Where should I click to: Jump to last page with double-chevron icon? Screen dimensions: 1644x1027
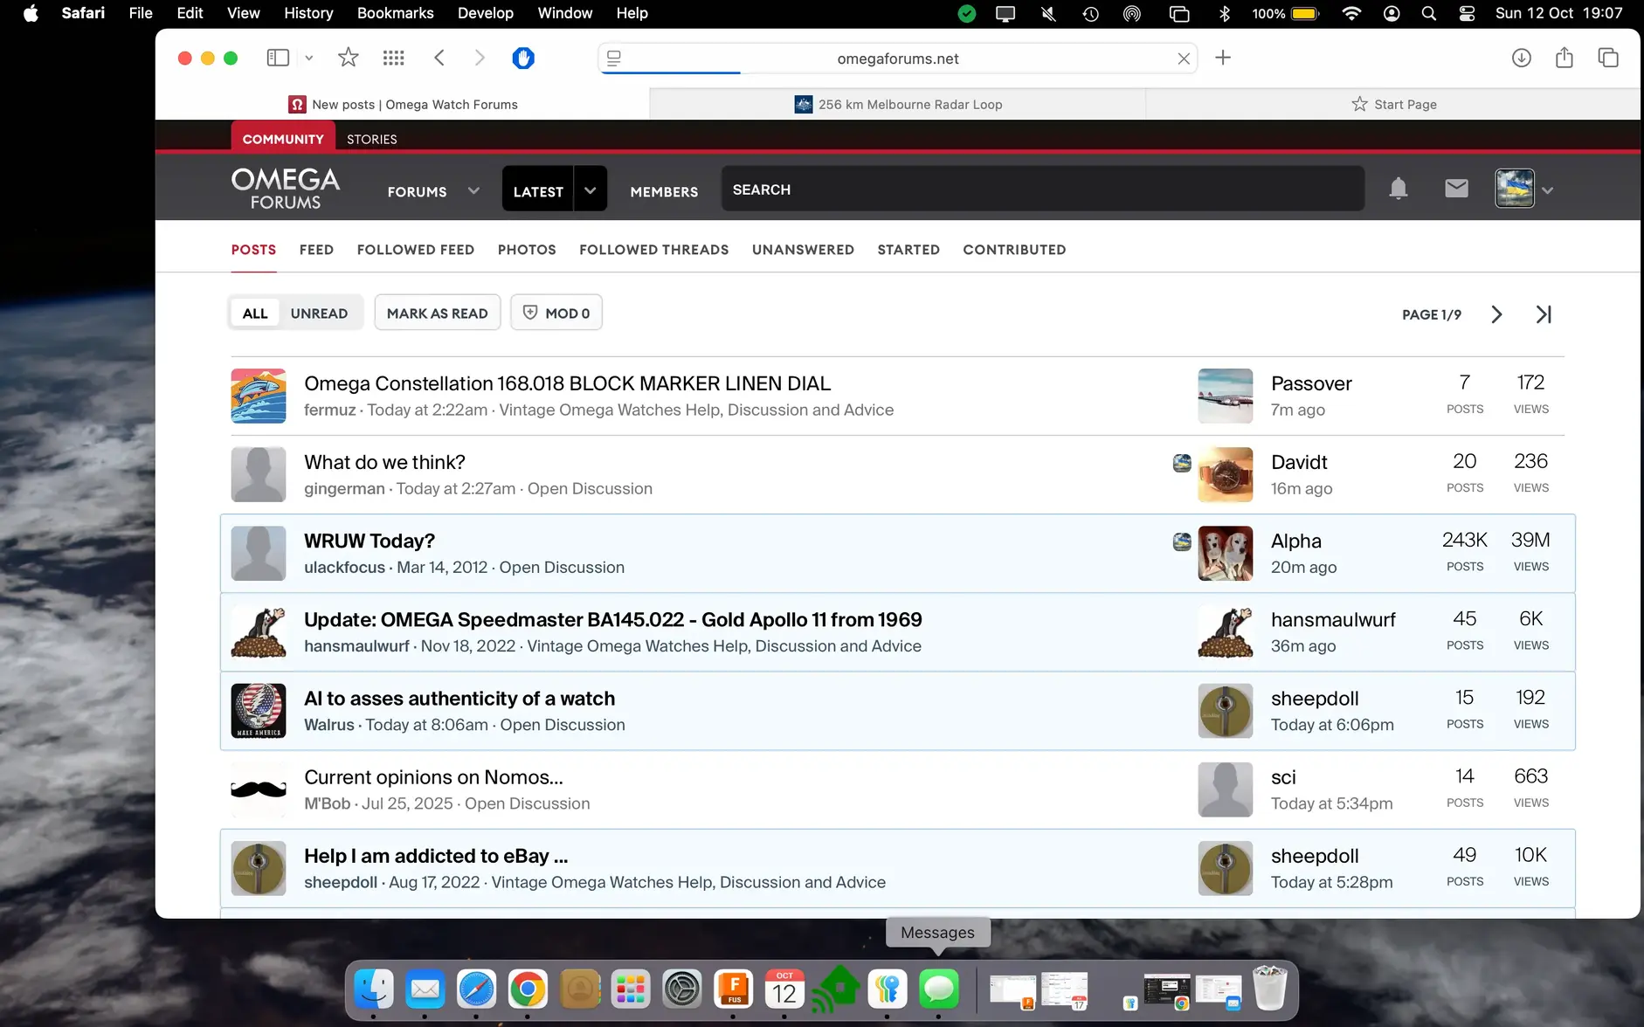tap(1544, 314)
